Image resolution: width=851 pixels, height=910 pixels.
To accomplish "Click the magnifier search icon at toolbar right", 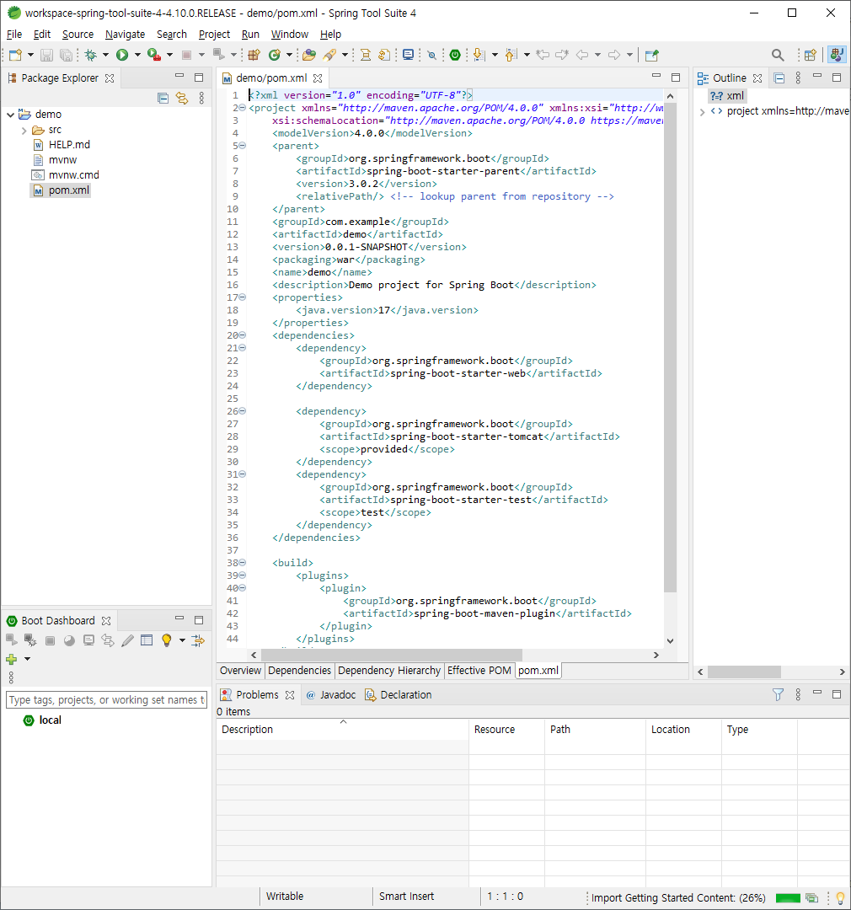I will pyautogui.click(x=778, y=55).
